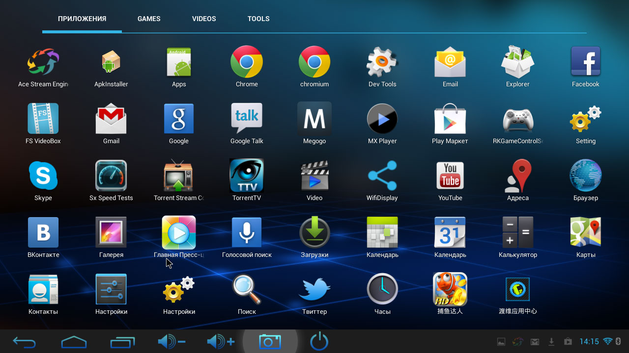This screenshot has height=353, width=629.
Task: Launch the Chrome browser
Action: click(x=247, y=62)
